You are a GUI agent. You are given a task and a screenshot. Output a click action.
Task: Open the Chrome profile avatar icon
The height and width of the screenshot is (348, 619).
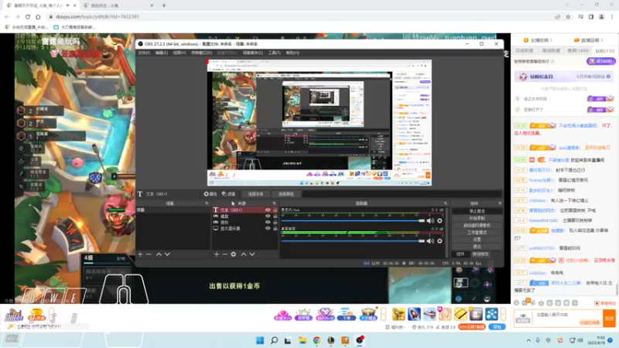click(602, 16)
